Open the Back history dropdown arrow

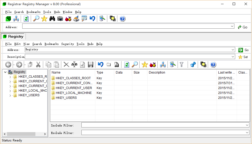coord(14,65)
